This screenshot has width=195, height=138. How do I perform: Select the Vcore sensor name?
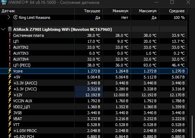click(18, 71)
